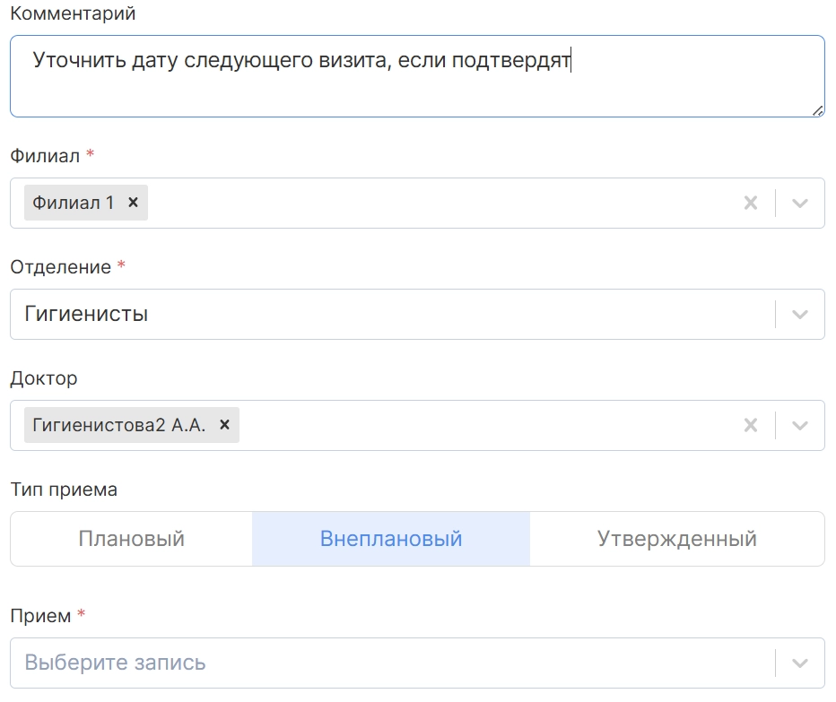Screen dimensions: 836x702
Task: Click the "Гигиенистова2 А.А." chip label
Action: click(x=119, y=425)
